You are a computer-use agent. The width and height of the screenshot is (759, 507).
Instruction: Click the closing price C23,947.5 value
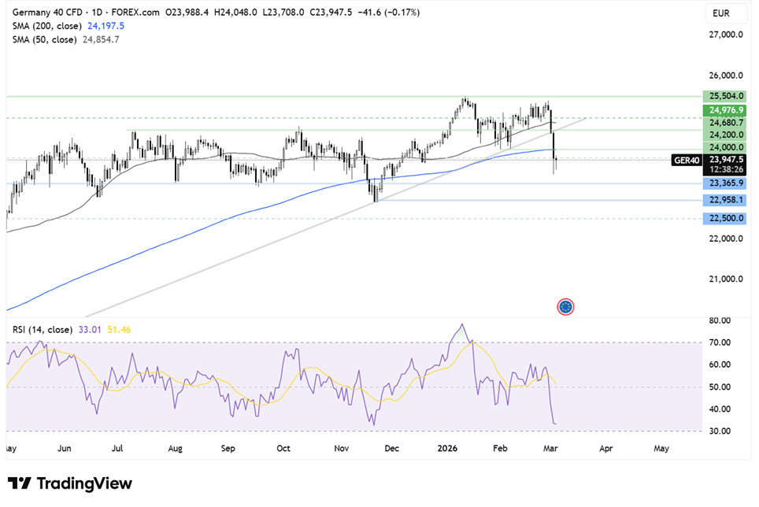(x=331, y=13)
